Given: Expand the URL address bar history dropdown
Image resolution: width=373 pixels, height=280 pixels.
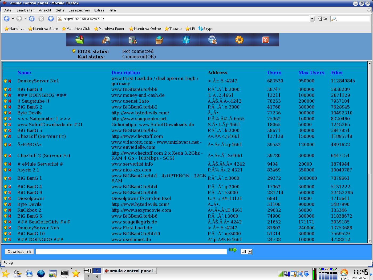Looking at the screenshot, I should coord(312,19).
